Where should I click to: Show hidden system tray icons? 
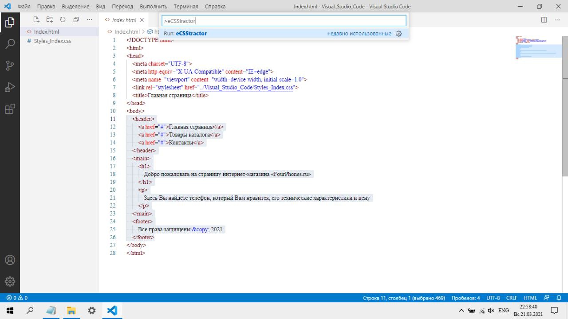click(x=461, y=311)
